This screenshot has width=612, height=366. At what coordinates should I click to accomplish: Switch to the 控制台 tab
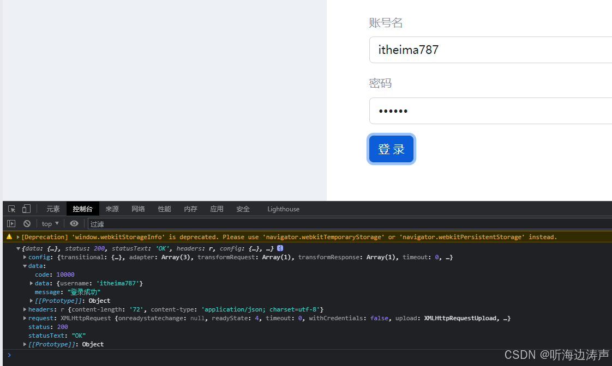point(83,209)
